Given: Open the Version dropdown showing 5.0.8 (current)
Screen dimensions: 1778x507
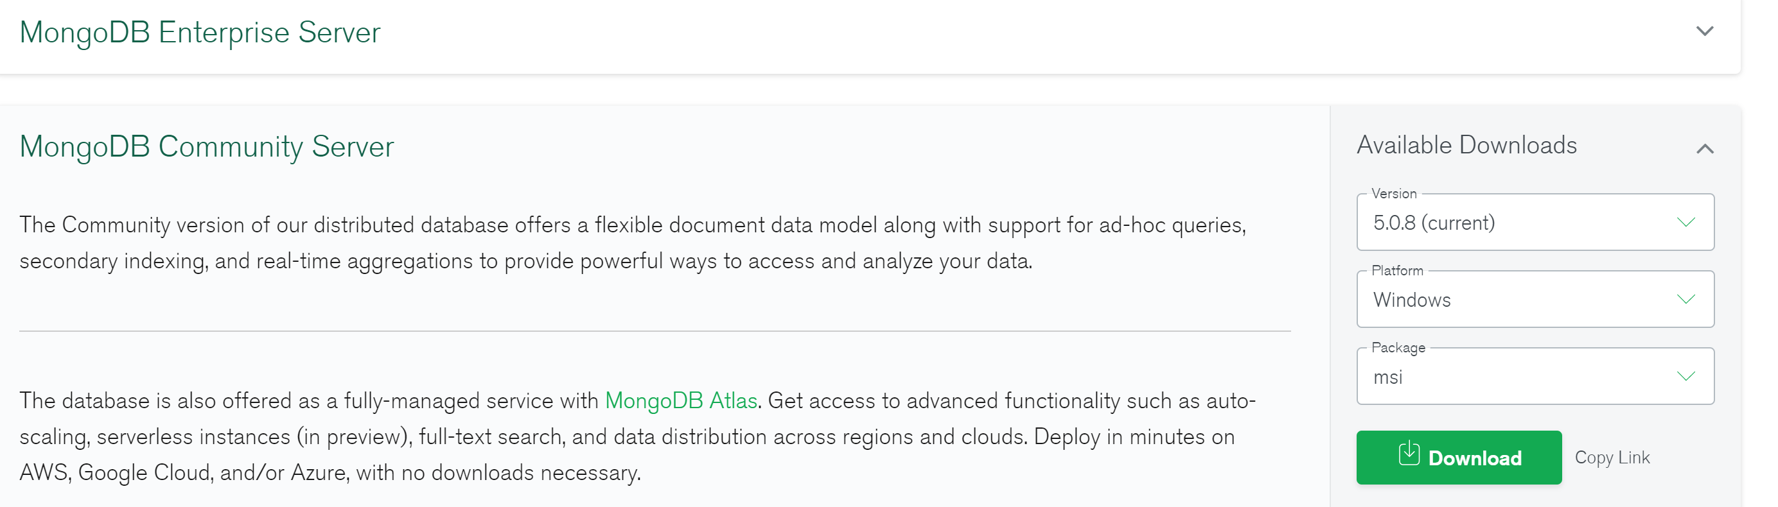Looking at the screenshot, I should click(1535, 222).
